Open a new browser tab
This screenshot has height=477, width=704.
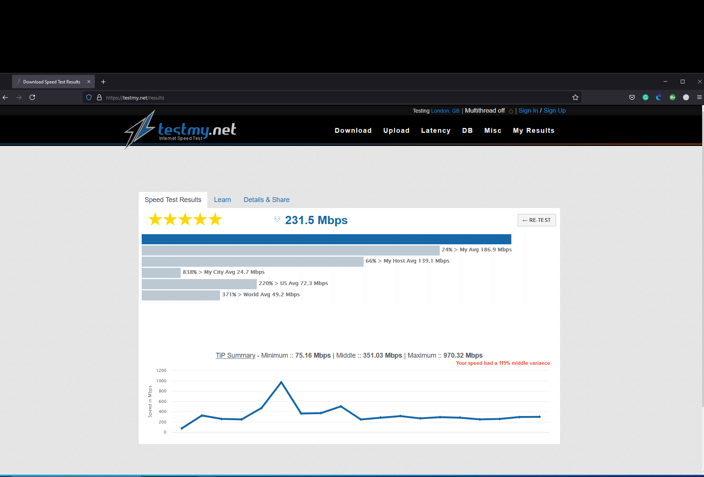click(x=103, y=82)
